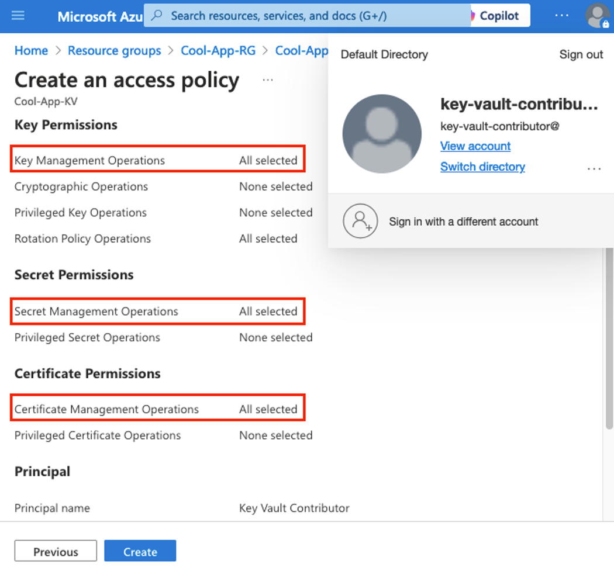Open the View account link
614x574 pixels.
click(x=475, y=146)
